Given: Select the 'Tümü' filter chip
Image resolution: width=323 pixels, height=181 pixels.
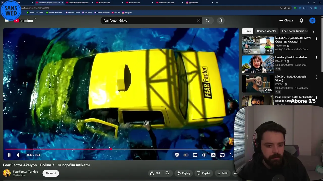Looking at the screenshot, I should pyautogui.click(x=248, y=31).
